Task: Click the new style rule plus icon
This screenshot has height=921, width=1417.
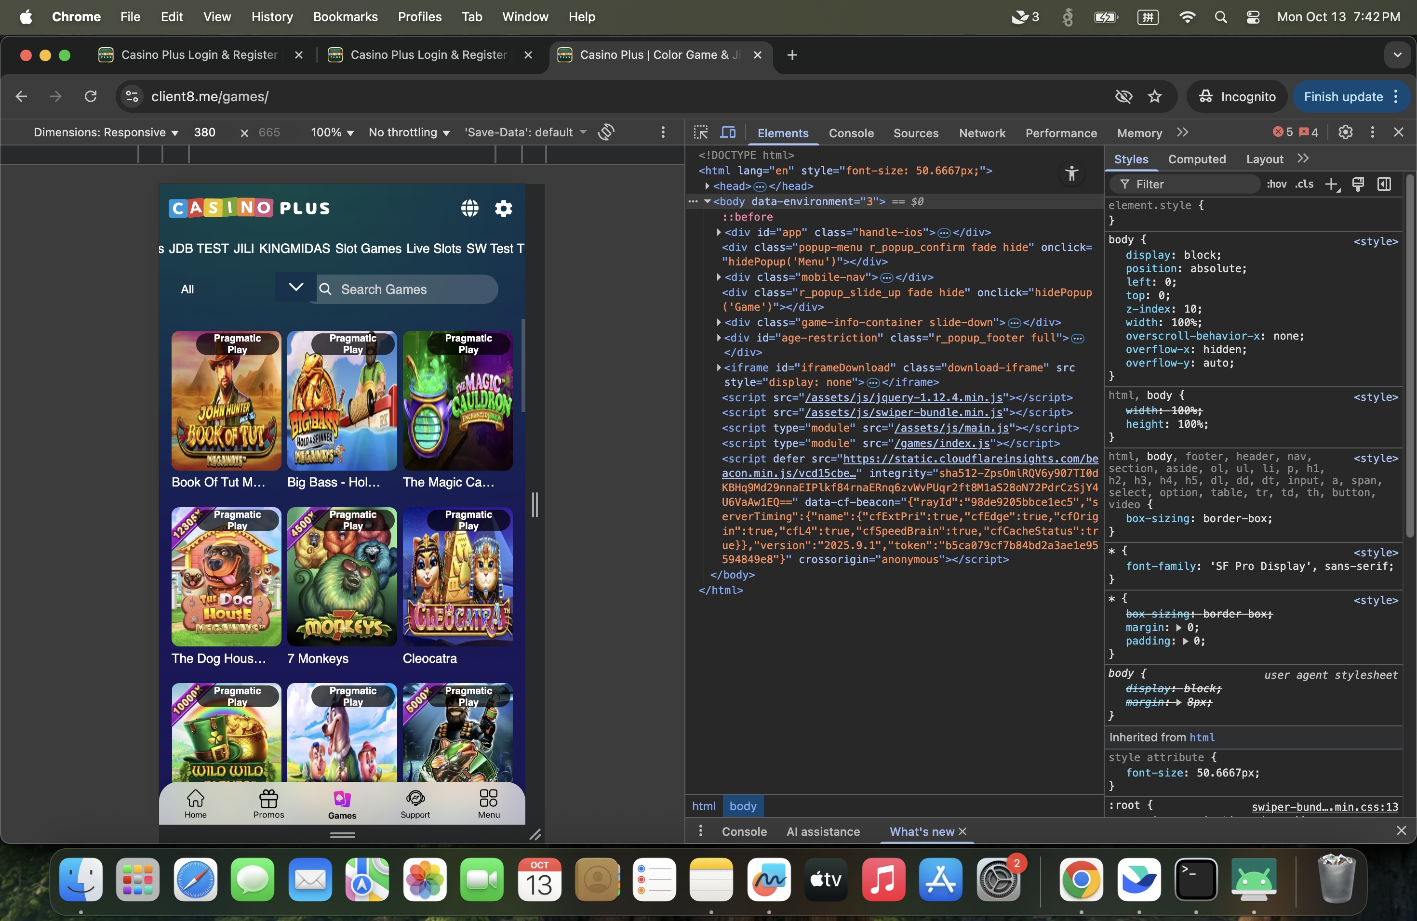Action: coord(1331,184)
